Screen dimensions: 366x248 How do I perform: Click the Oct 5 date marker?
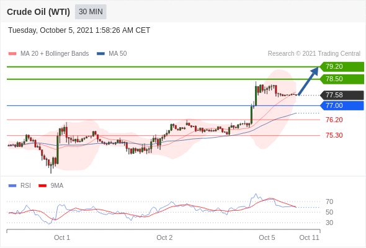[x=267, y=237]
